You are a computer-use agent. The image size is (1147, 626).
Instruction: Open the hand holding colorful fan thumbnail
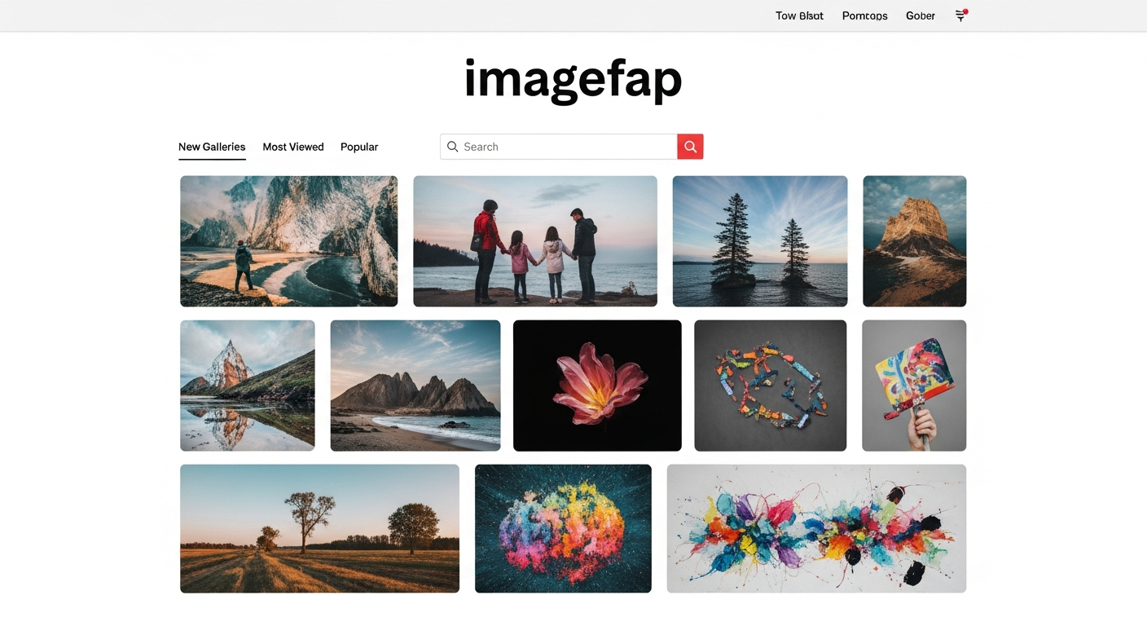913,385
